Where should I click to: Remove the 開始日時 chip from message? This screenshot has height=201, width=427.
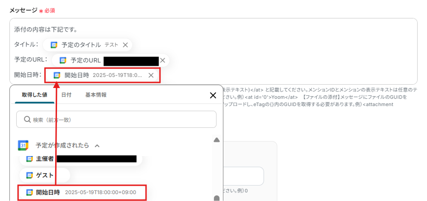[151, 75]
